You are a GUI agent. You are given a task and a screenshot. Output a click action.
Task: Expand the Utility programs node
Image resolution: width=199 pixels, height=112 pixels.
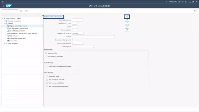pos(4,44)
